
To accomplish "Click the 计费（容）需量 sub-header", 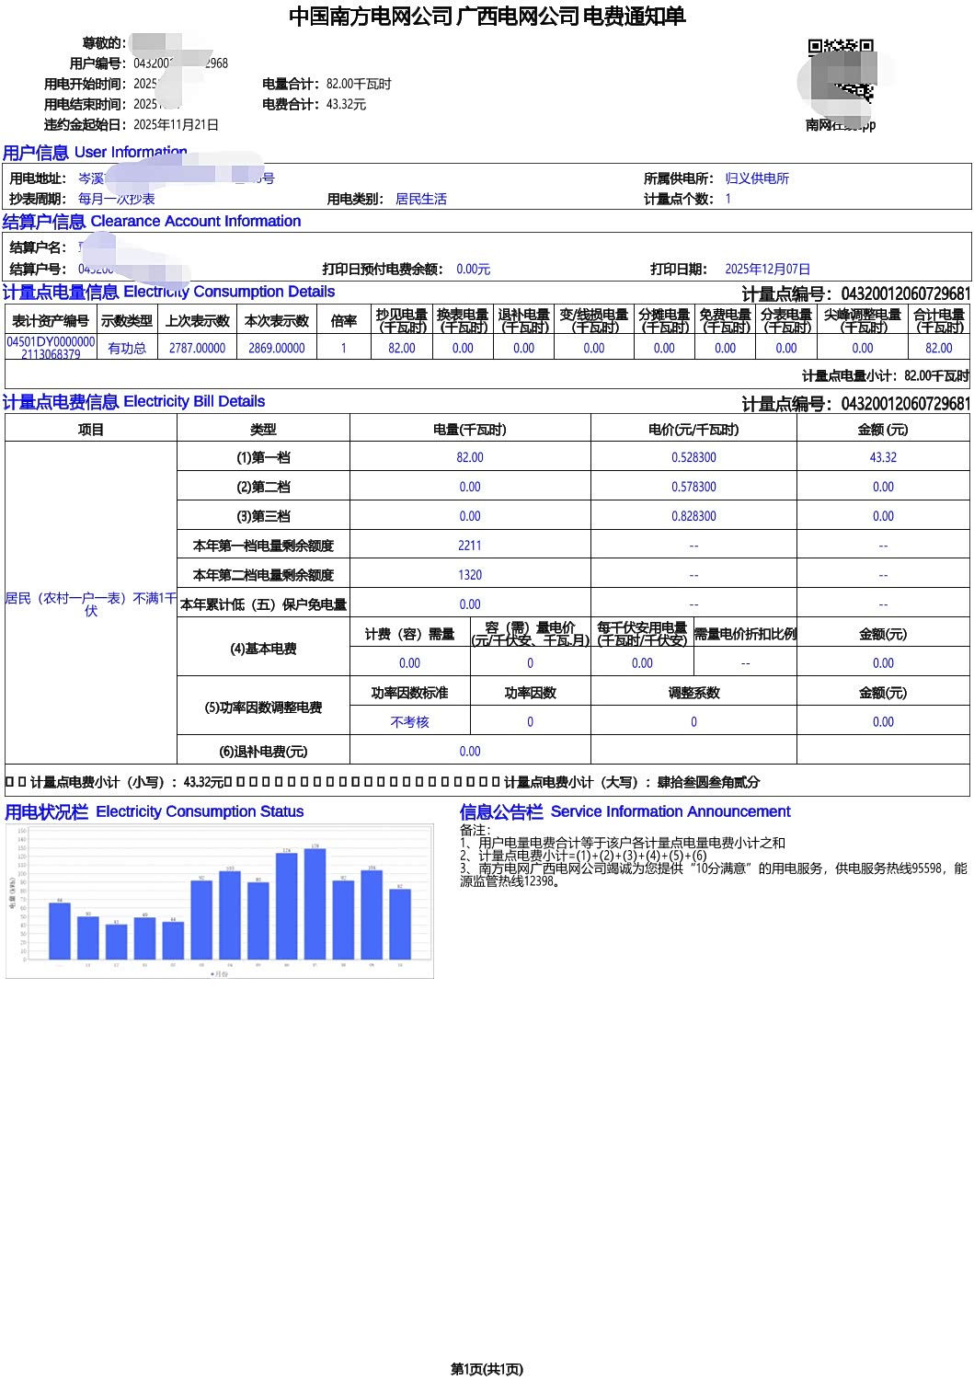I will click(409, 634).
